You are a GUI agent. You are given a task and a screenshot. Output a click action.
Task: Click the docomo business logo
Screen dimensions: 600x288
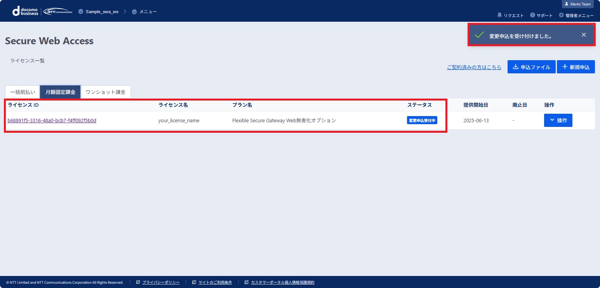25,11
